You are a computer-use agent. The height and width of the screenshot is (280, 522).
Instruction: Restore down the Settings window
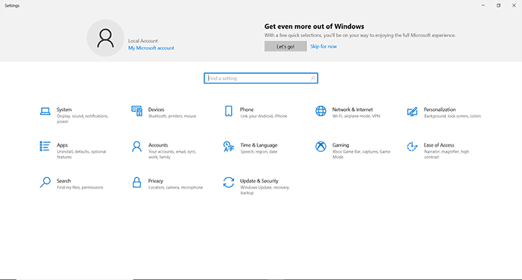point(498,5)
